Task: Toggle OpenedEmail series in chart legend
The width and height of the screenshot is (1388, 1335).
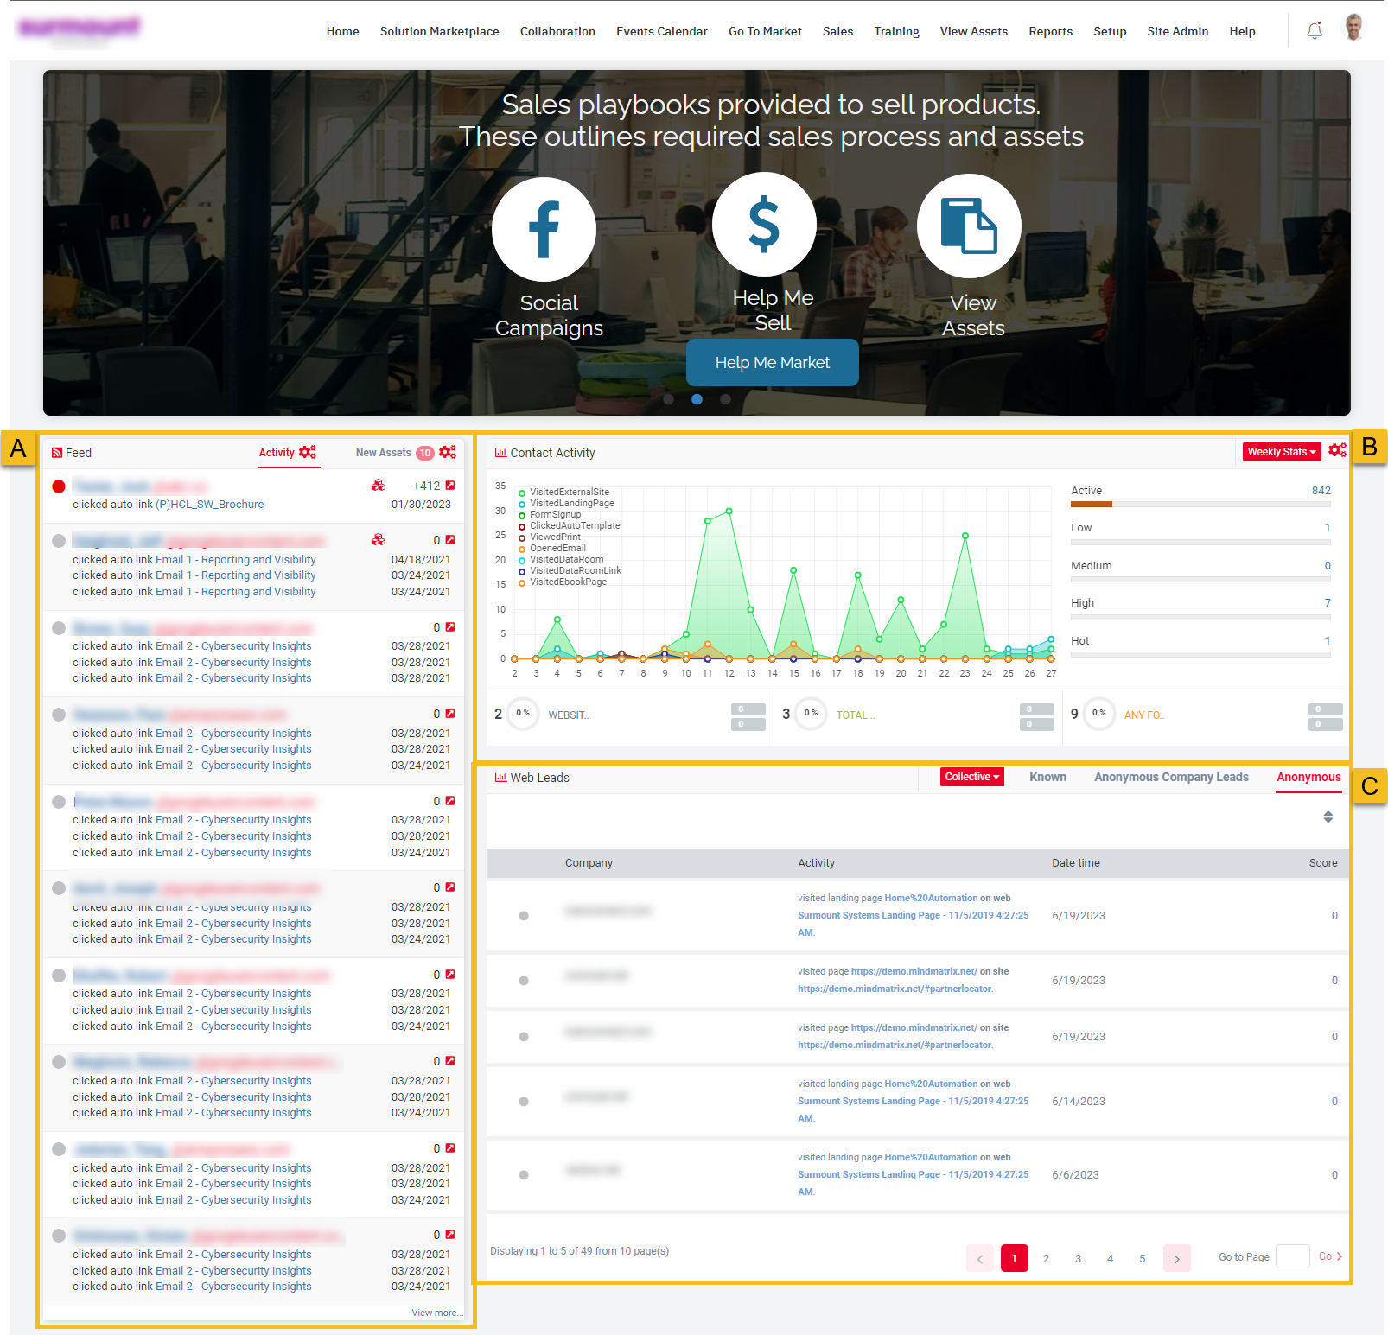Action: pyautogui.click(x=551, y=549)
